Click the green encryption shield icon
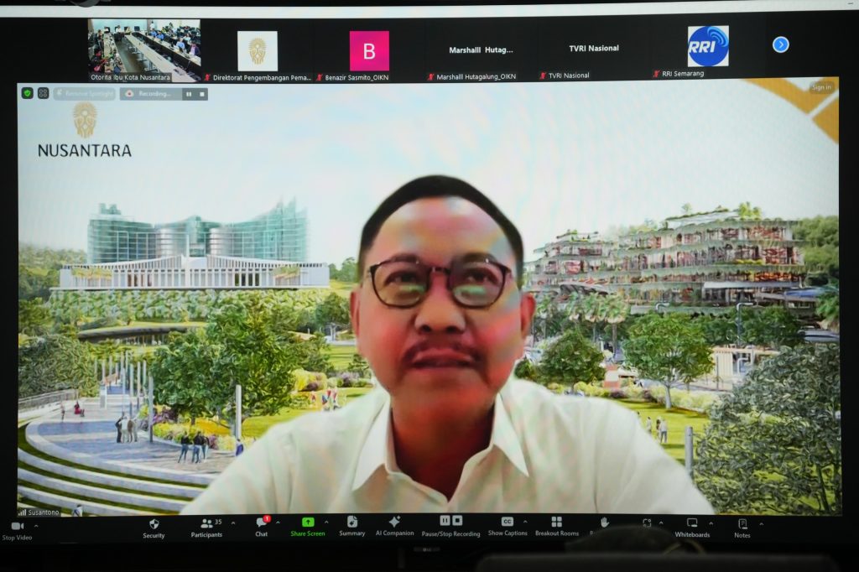This screenshot has height=572, width=859. (28, 93)
